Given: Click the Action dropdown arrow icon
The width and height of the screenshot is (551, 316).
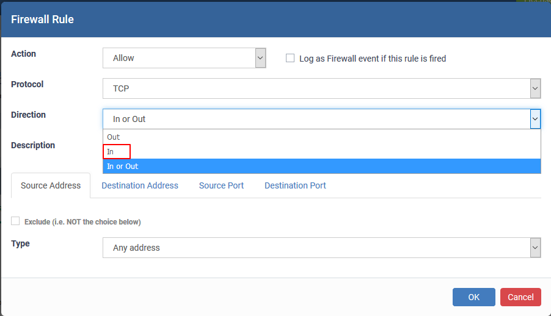Looking at the screenshot, I should (260, 58).
